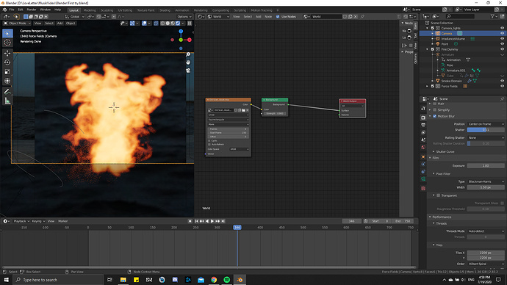Switch to the Animation workspace tab
The width and height of the screenshot is (507, 285).
pos(182,10)
